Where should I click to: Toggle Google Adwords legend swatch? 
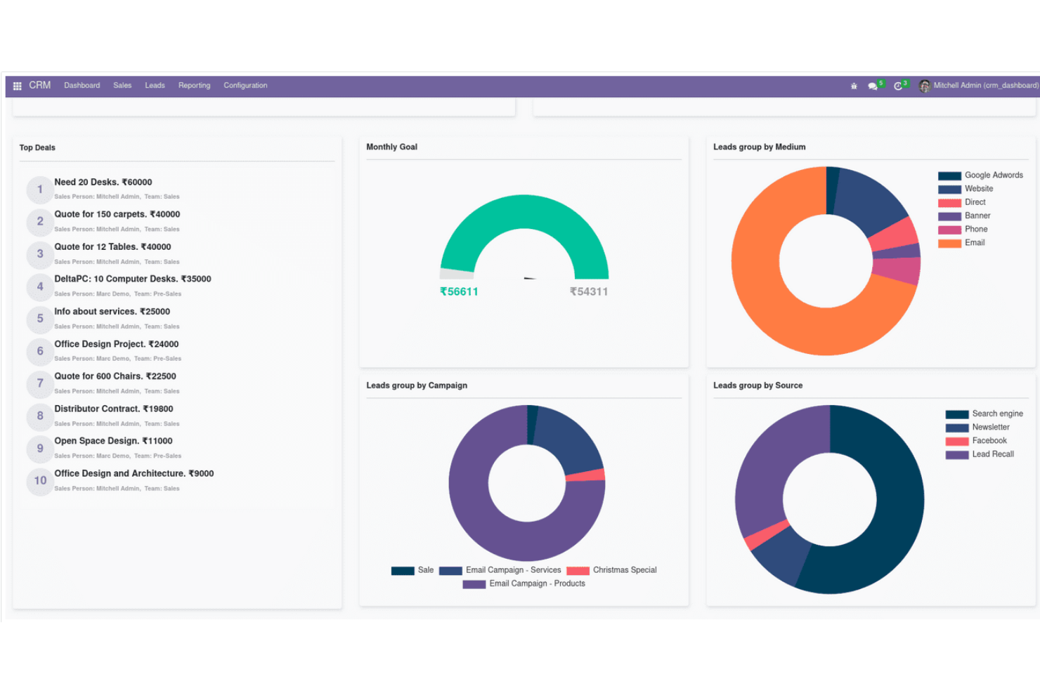949,176
